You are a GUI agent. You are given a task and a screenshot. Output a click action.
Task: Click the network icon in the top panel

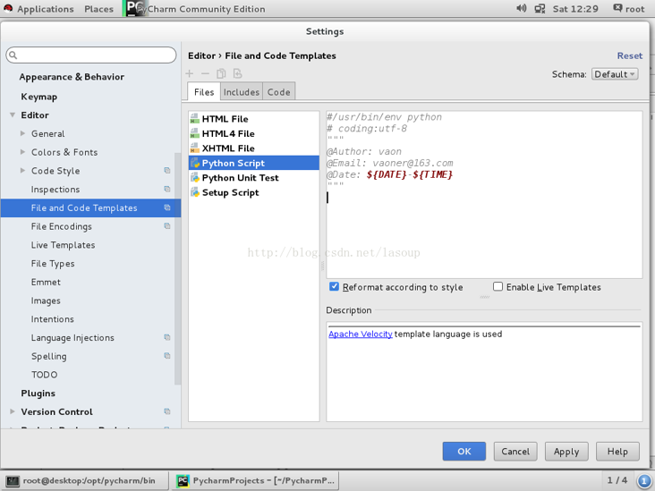click(x=540, y=8)
